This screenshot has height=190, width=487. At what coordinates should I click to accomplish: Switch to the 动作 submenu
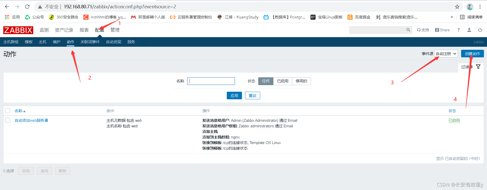tap(71, 42)
